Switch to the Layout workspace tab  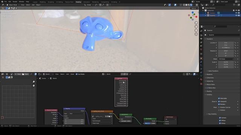click(x=35, y=2)
